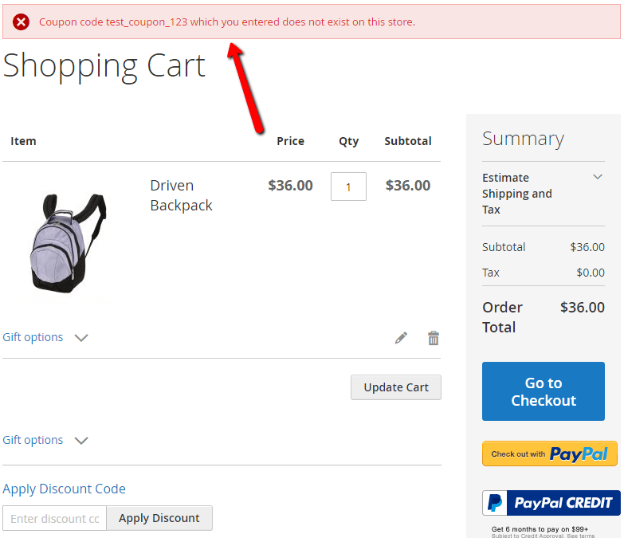Click the Apply Discount Code heading link
This screenshot has width=624, height=538.
point(64,489)
